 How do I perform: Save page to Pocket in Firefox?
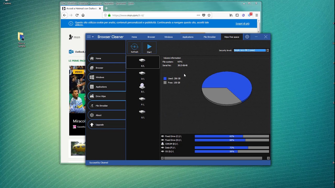[204, 15]
